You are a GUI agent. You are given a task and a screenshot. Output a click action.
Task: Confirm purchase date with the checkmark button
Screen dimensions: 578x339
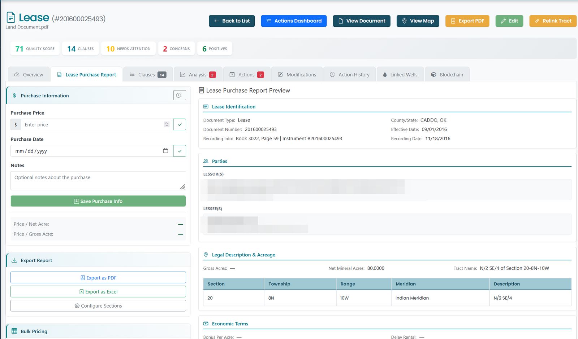[x=180, y=151]
